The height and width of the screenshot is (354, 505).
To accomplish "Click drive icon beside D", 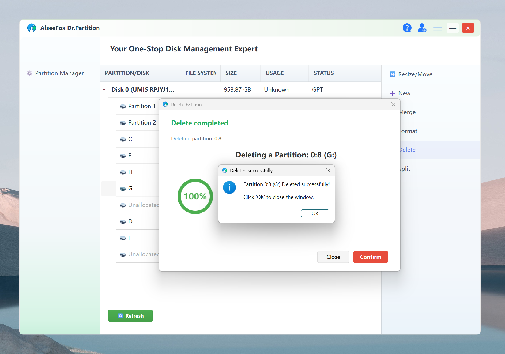I will (x=123, y=222).
